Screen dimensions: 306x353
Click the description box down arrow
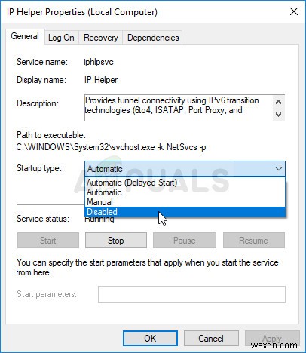point(278,115)
